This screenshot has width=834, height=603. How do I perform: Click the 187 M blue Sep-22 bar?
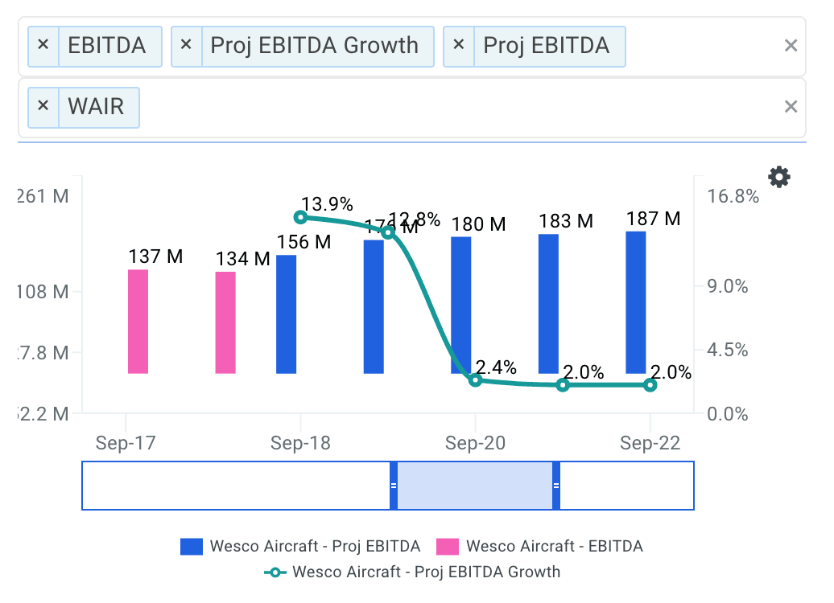pos(636,302)
